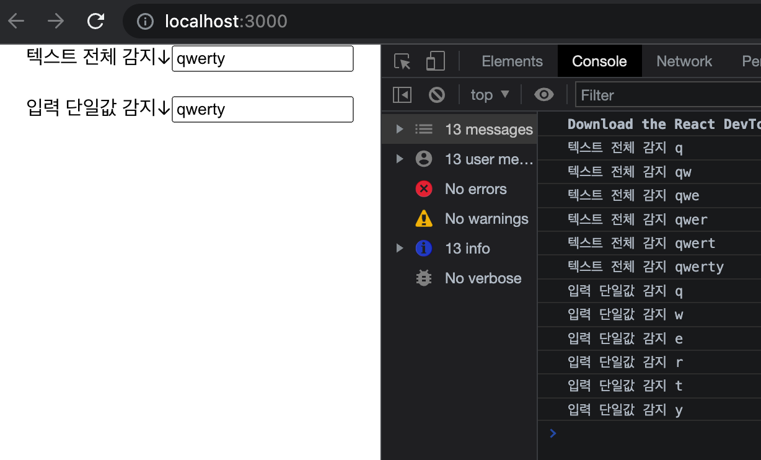Hide the console sidebar
This screenshot has height=460, width=761.
click(402, 95)
